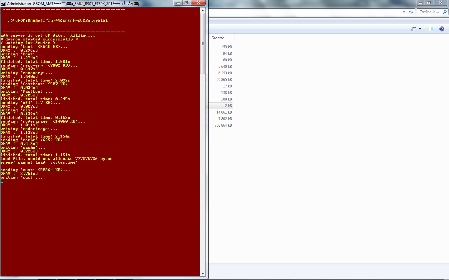Viewport: 449px width, 280px height.
Task: Open Explorer help via blue question mark
Action: click(x=442, y=29)
